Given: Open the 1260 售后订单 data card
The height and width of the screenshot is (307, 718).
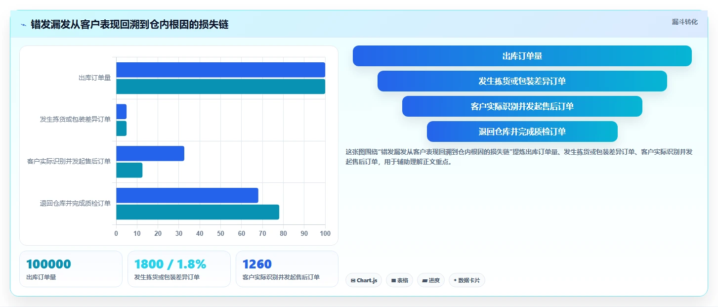Looking at the screenshot, I should tap(287, 269).
